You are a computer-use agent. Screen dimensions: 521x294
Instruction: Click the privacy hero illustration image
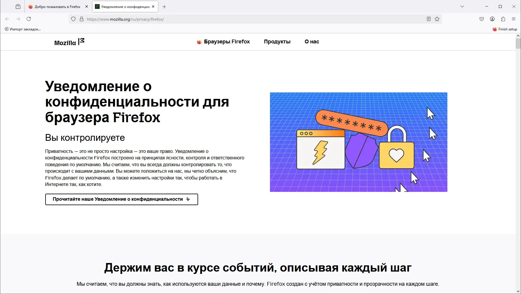pyautogui.click(x=358, y=142)
